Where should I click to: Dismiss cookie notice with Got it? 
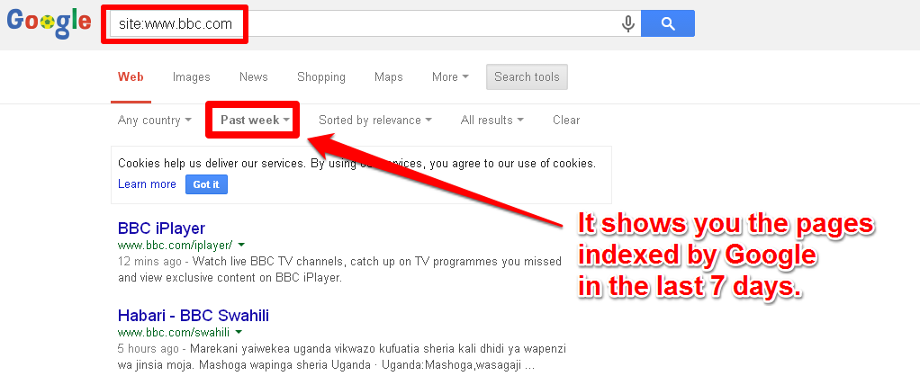206,184
